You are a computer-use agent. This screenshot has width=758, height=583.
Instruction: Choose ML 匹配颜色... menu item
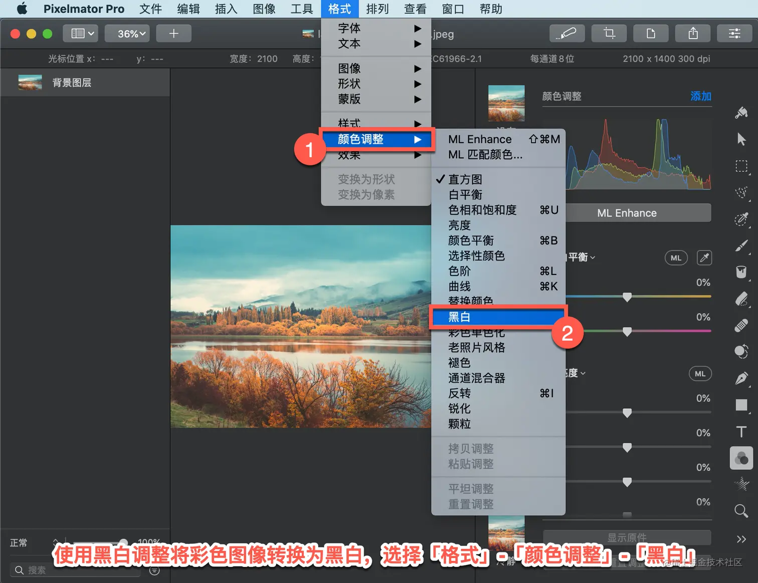tap(498, 155)
